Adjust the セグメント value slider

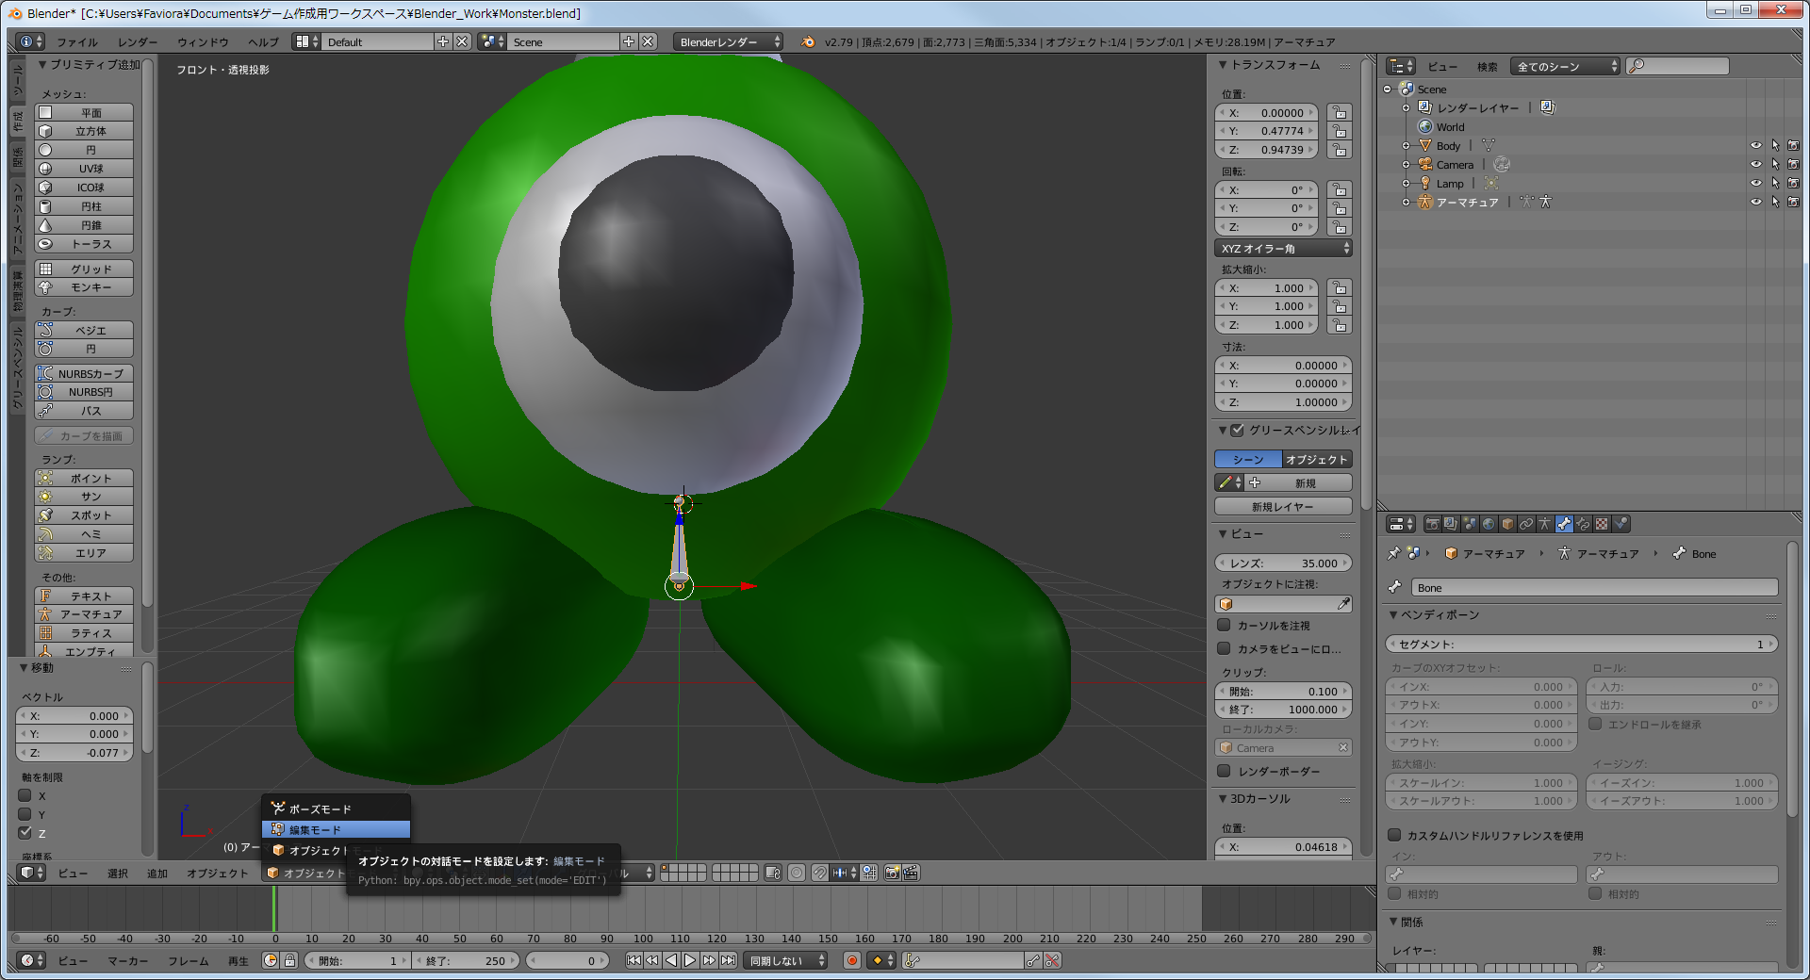pyautogui.click(x=1582, y=644)
